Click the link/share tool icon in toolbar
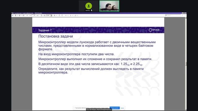Viewport: 198px width, 111px height. pos(75,15)
